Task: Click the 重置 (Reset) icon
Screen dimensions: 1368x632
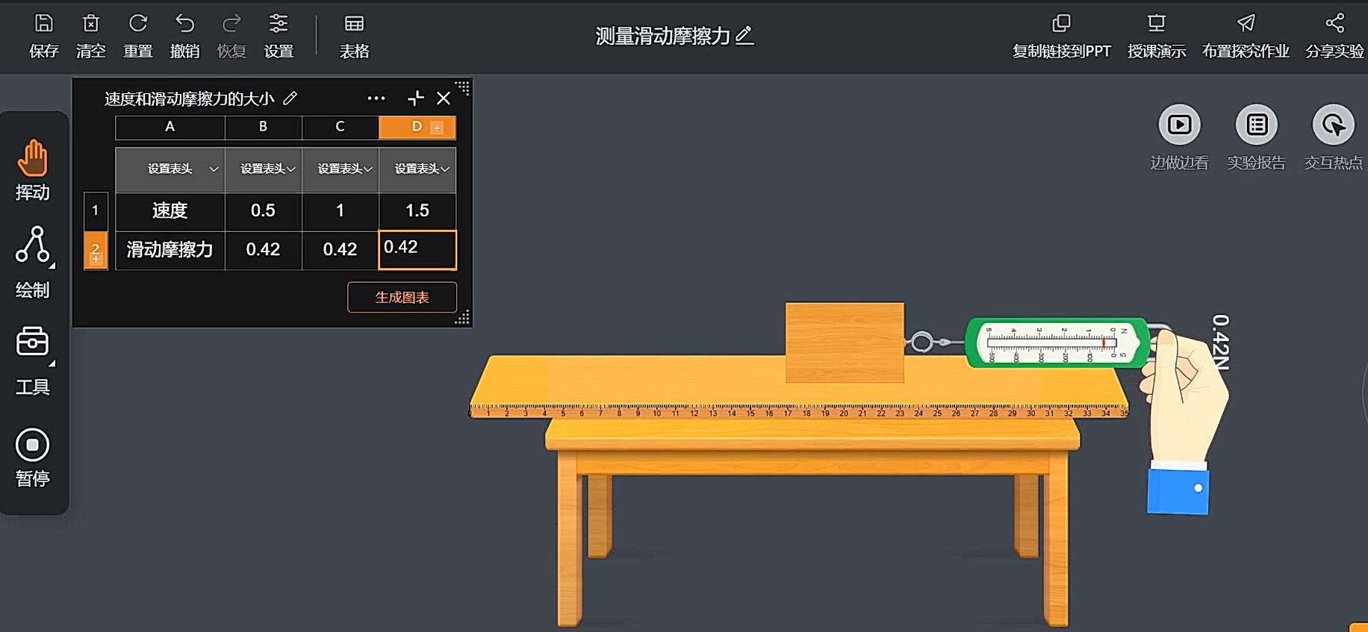Action: (x=137, y=25)
